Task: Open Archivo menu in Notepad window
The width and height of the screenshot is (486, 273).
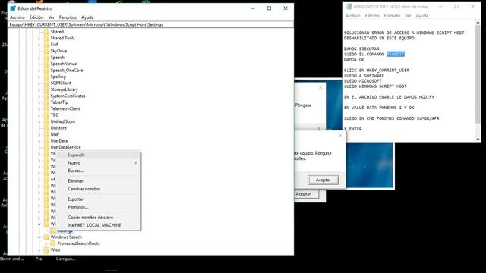Action: coord(352,16)
